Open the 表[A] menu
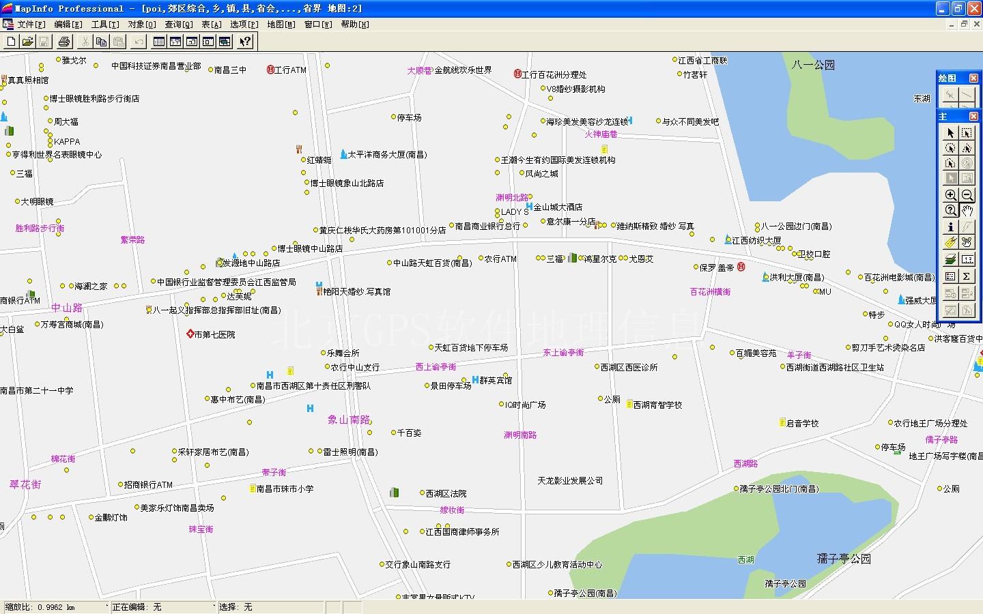Screen dimensions: 983x614 212,25
